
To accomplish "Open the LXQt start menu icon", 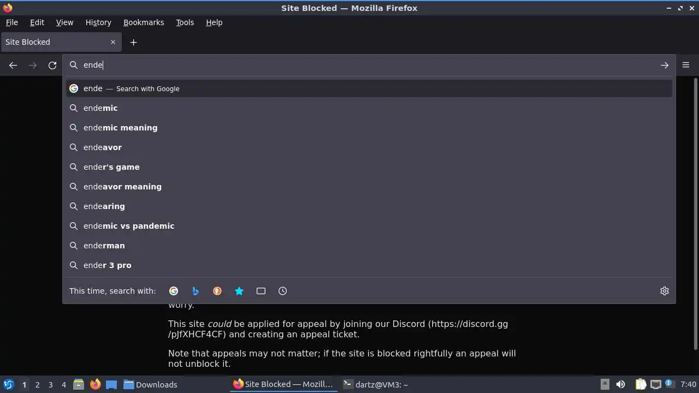I will (x=8, y=384).
